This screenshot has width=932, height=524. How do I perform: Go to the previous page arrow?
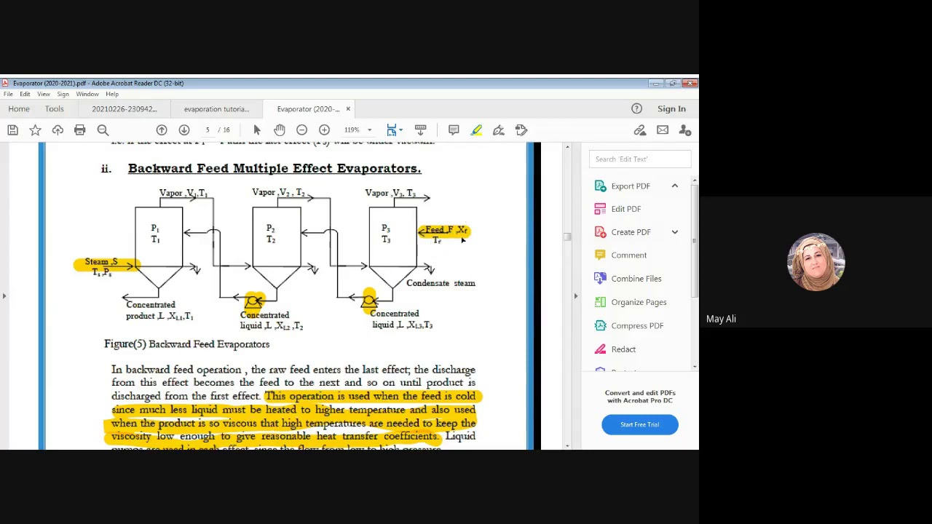pyautogui.click(x=162, y=130)
